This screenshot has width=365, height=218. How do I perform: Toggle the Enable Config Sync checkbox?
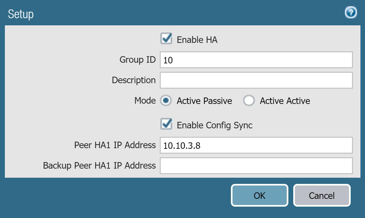tap(166, 125)
